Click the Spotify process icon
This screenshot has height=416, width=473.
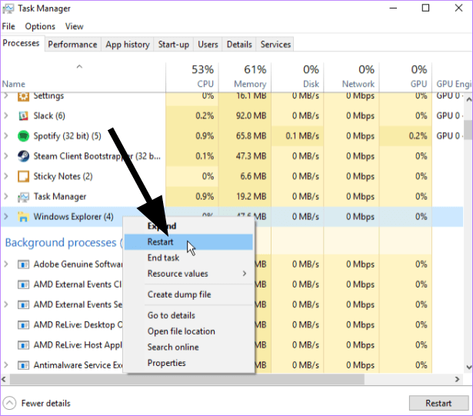tap(23, 136)
